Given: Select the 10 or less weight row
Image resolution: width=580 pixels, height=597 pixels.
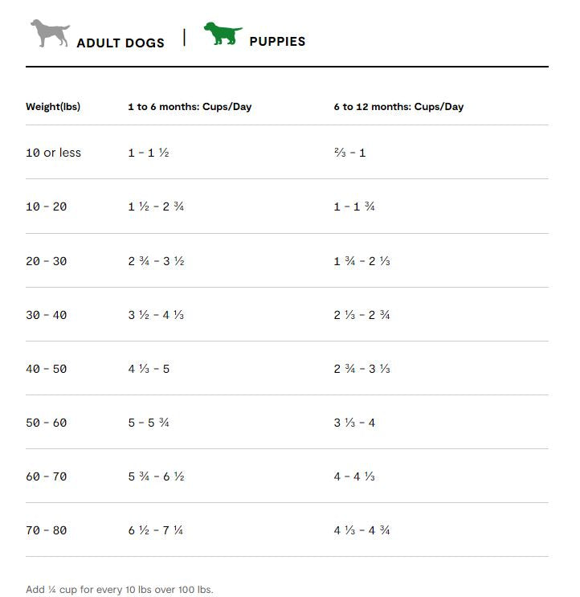Looking at the screenshot, I should tap(53, 153).
